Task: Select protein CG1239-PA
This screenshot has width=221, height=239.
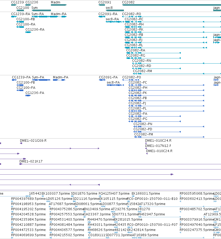Action: 21,77
